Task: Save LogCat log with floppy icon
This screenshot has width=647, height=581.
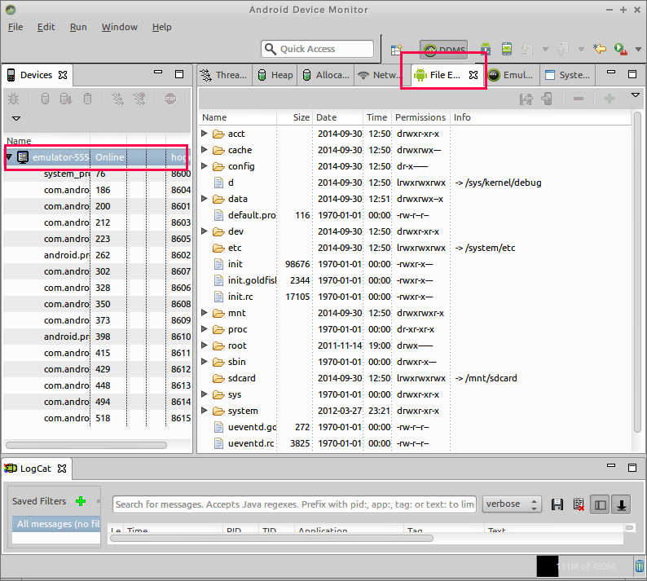Action: tap(557, 504)
